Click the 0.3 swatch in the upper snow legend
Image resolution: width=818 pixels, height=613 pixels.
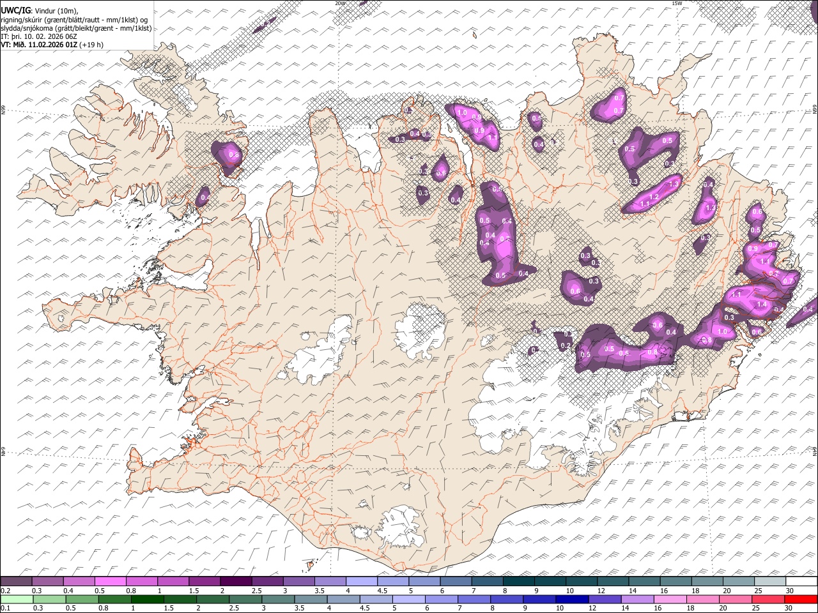point(47,582)
